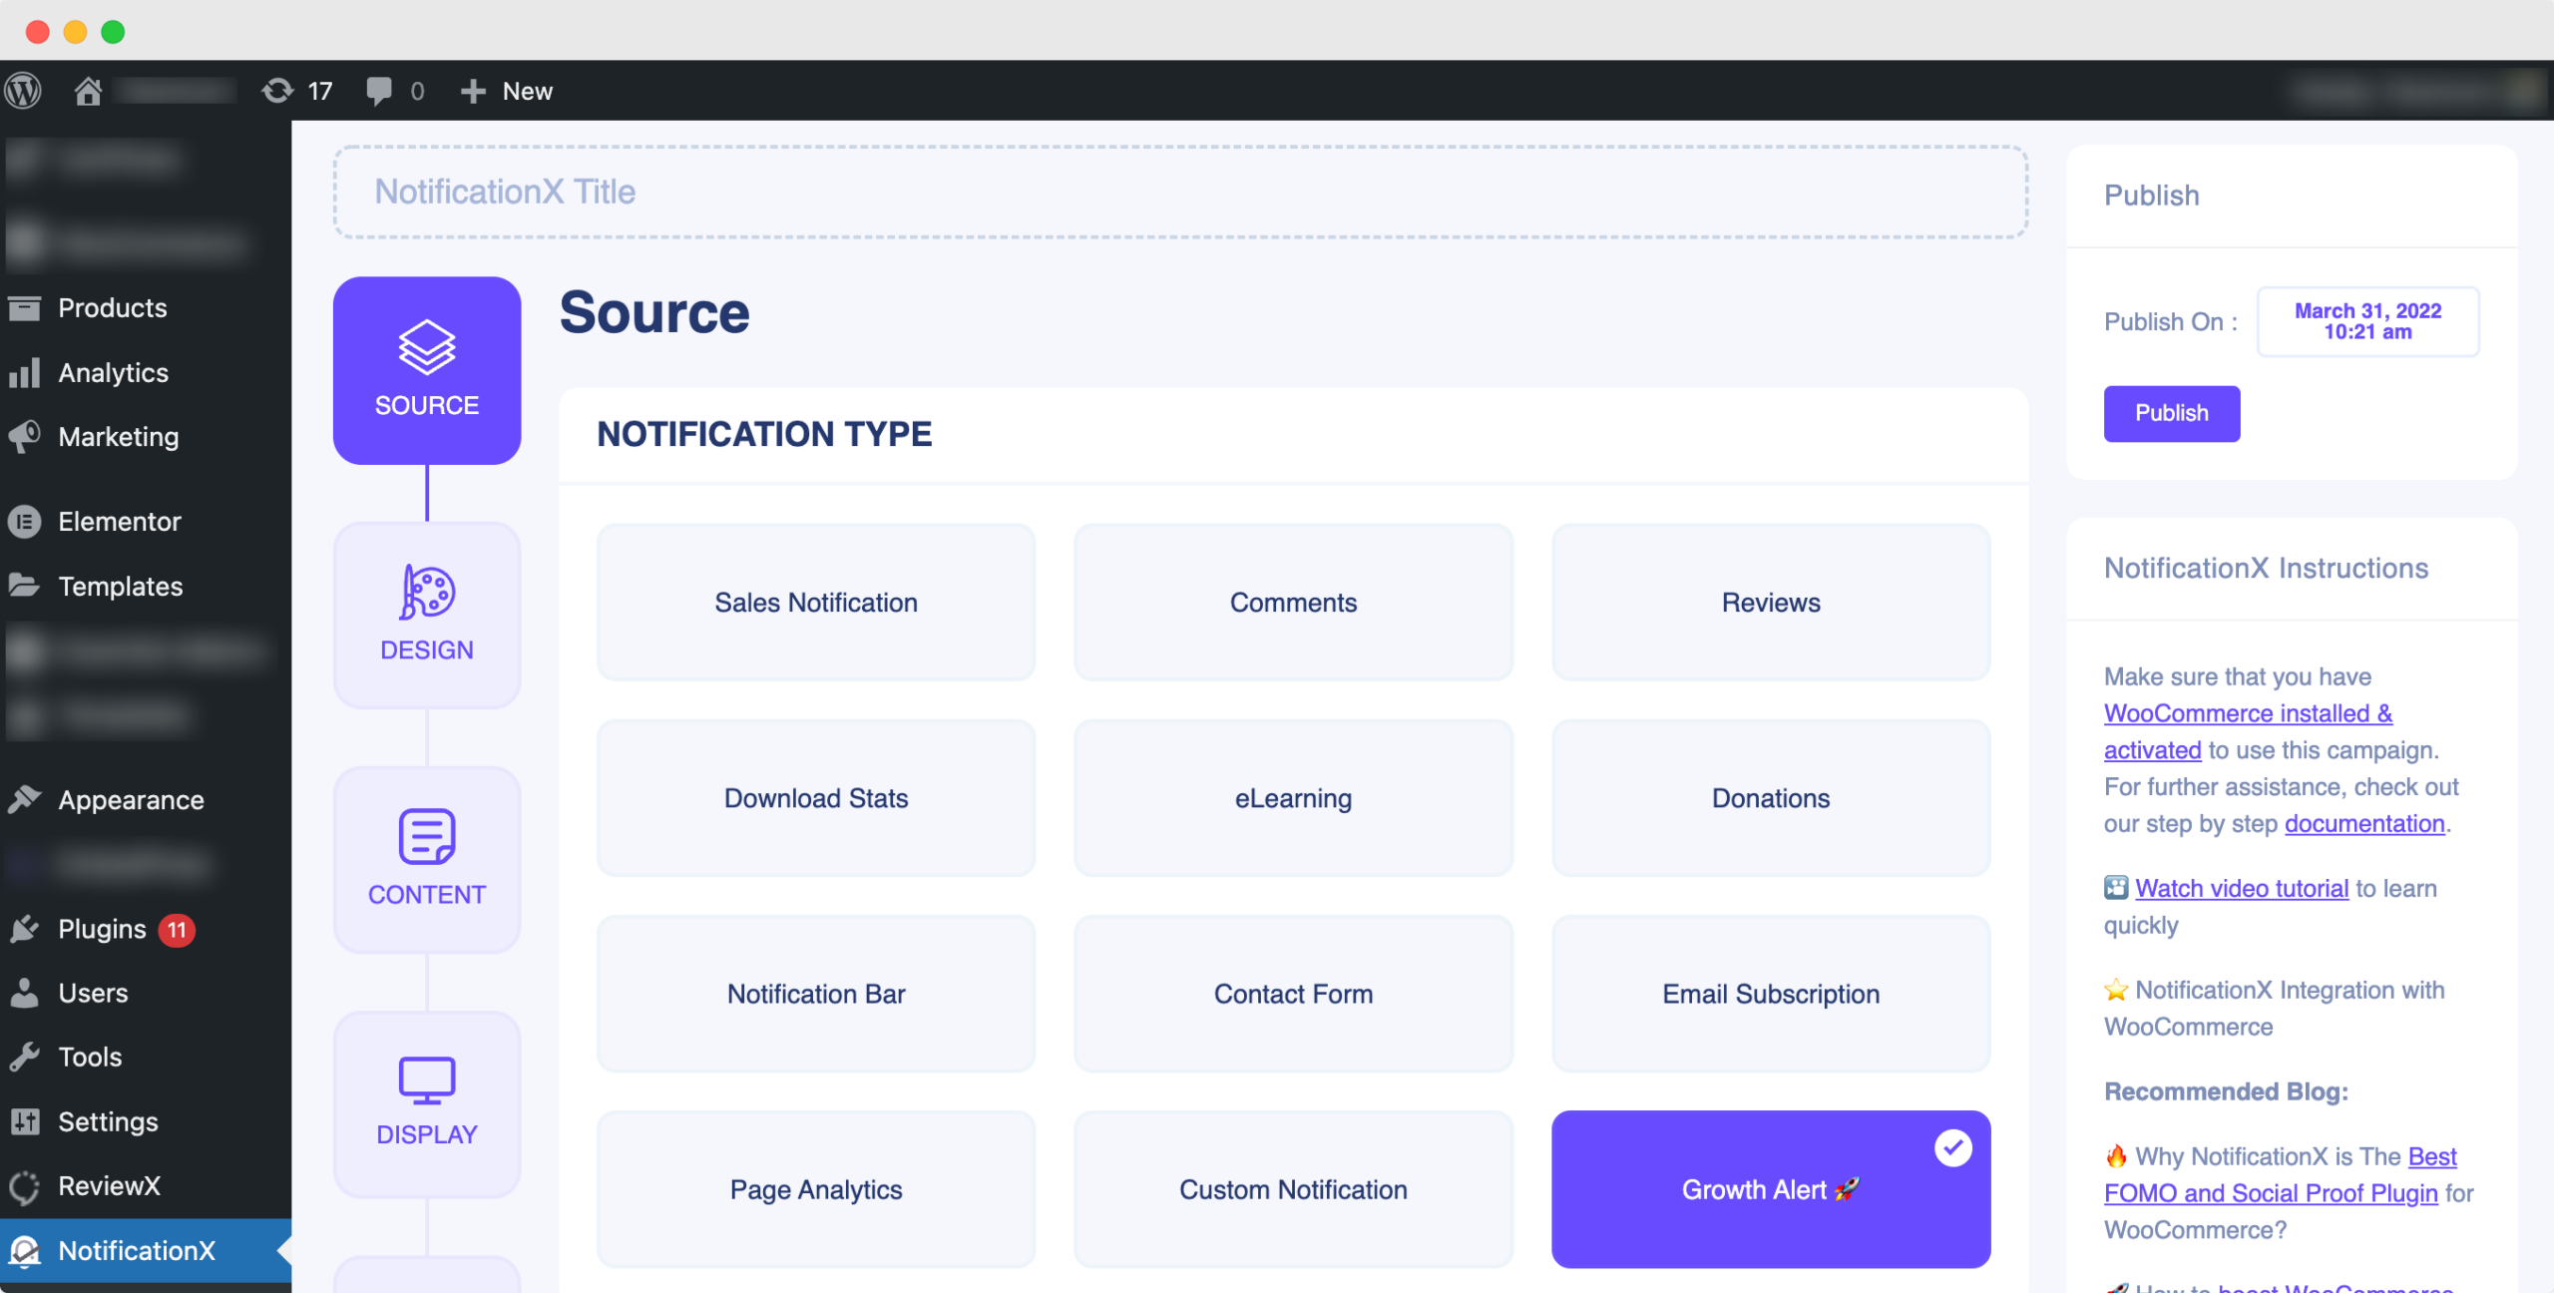Select the Sales Notification type
This screenshot has width=2554, height=1293.
814,602
